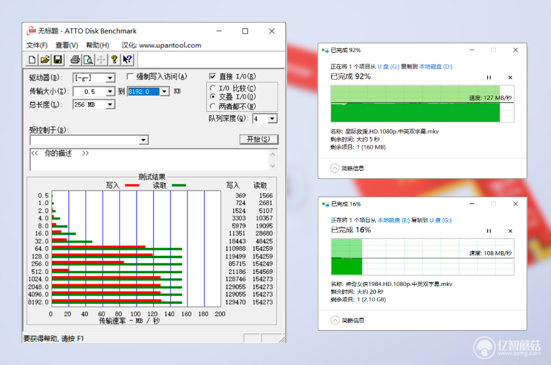Click U disk (G:) destination link in 16% window
The width and height of the screenshot is (551, 365).
(x=441, y=220)
